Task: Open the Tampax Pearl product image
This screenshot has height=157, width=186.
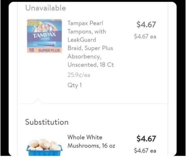Action: (44, 36)
